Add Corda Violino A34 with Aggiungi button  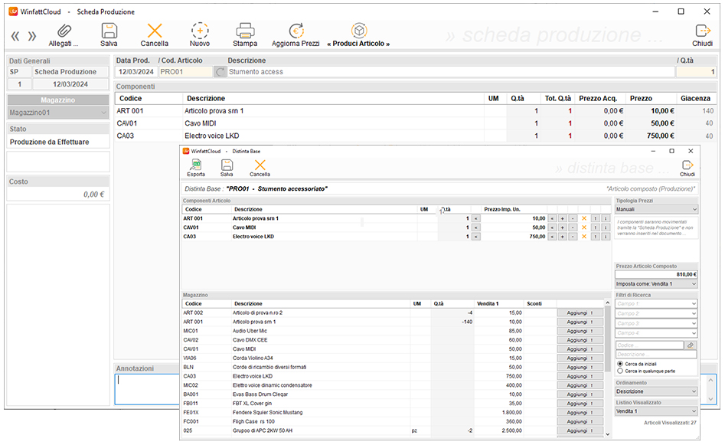click(x=580, y=358)
